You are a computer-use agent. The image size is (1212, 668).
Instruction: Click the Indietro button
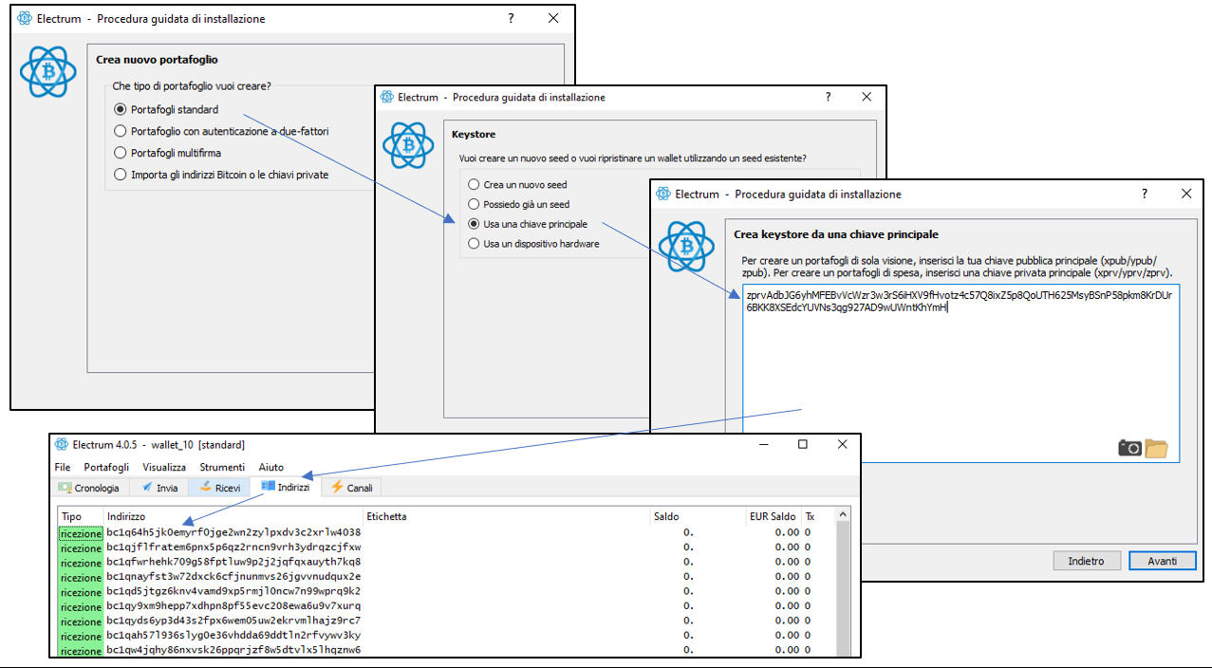(1086, 561)
